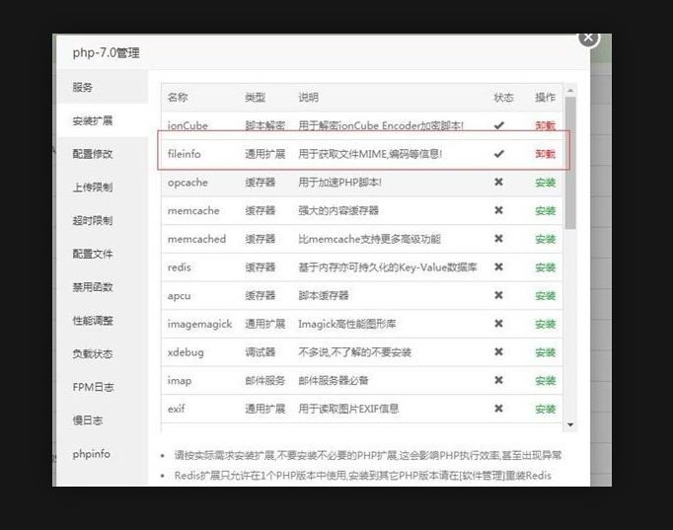Click 安装 for xdebug extension

(x=545, y=352)
